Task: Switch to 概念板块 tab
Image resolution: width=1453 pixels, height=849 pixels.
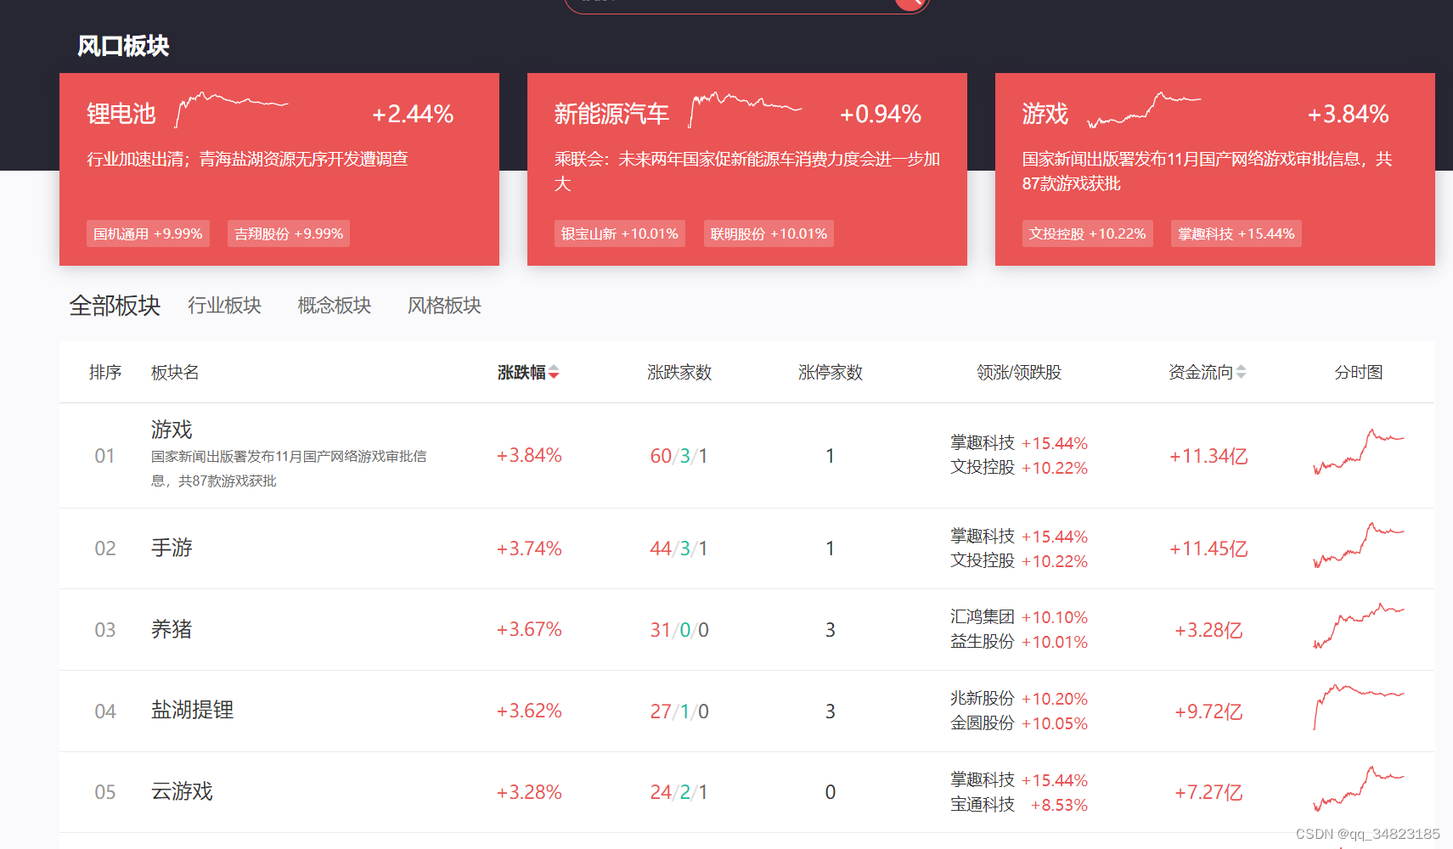Action: click(335, 306)
